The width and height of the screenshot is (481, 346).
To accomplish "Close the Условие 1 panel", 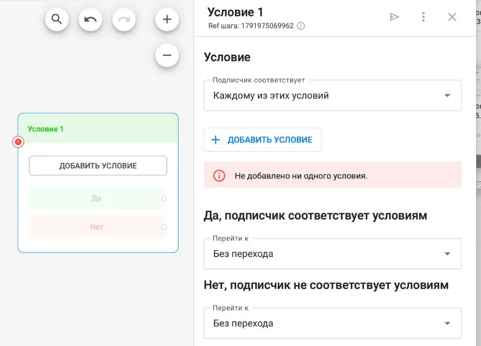I will pos(452,17).
